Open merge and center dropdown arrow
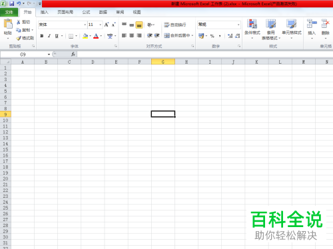This screenshot has height=249, width=333. [x=192, y=35]
